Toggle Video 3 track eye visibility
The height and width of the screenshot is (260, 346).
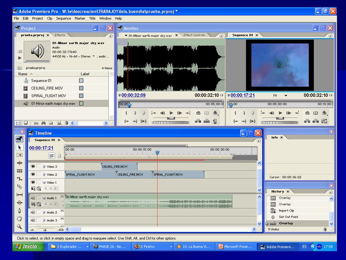[x=33, y=166]
